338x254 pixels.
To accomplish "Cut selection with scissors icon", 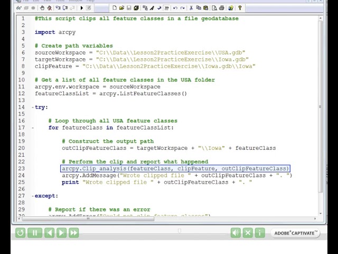I will [191, 8].
